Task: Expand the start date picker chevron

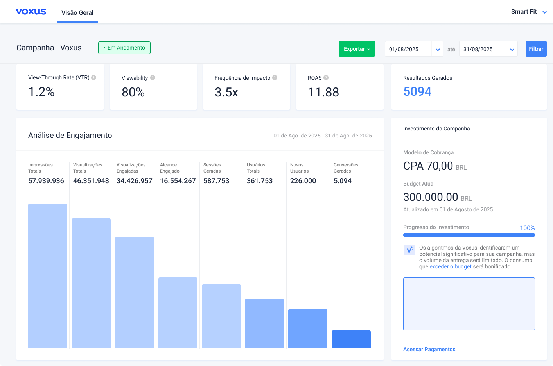Action: tap(438, 50)
